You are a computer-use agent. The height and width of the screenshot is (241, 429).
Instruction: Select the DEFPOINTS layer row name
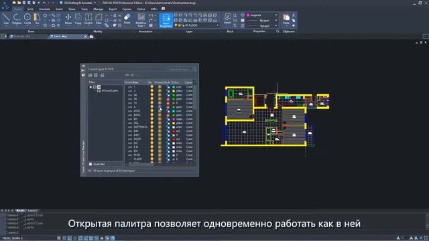[x=140, y=127]
